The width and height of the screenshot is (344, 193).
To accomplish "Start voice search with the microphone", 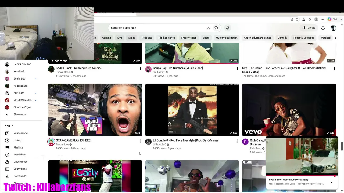I will (228, 28).
